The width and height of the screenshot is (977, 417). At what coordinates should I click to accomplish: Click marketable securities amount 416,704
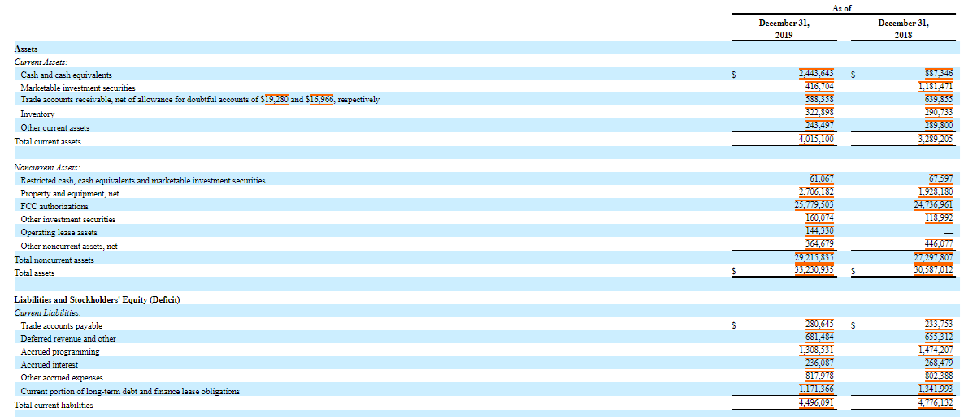click(x=819, y=87)
